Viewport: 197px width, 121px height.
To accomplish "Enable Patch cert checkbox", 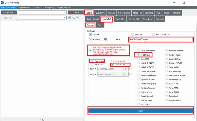I will pyautogui.click(x=92, y=64).
